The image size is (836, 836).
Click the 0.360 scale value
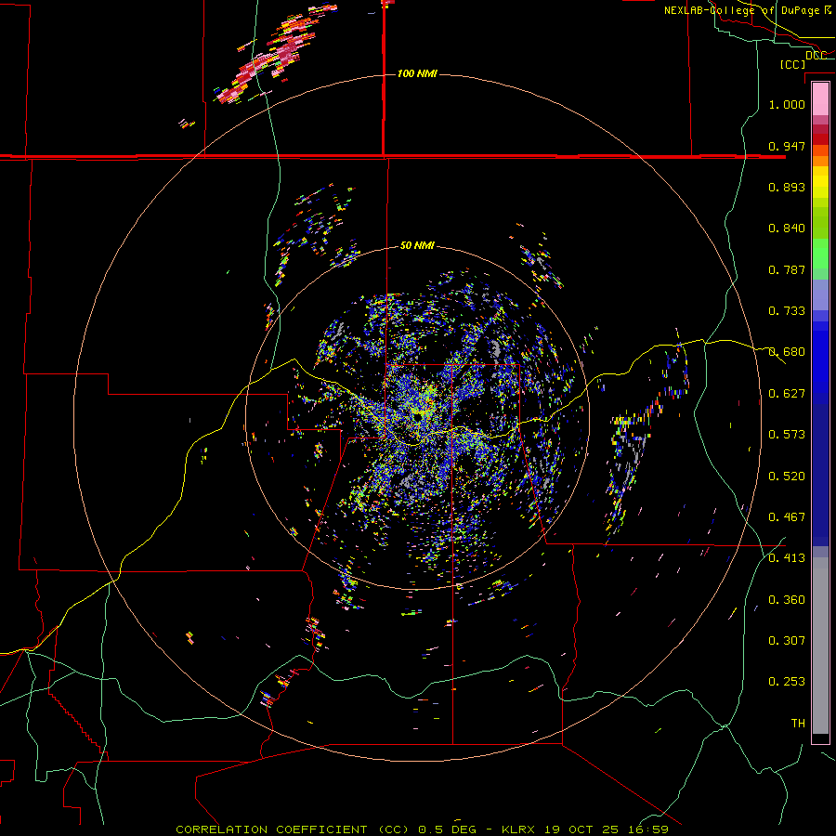point(787,600)
